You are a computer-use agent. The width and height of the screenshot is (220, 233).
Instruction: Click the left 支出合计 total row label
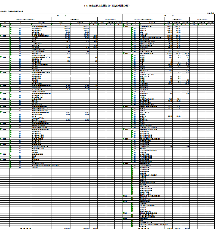tap(26, 228)
